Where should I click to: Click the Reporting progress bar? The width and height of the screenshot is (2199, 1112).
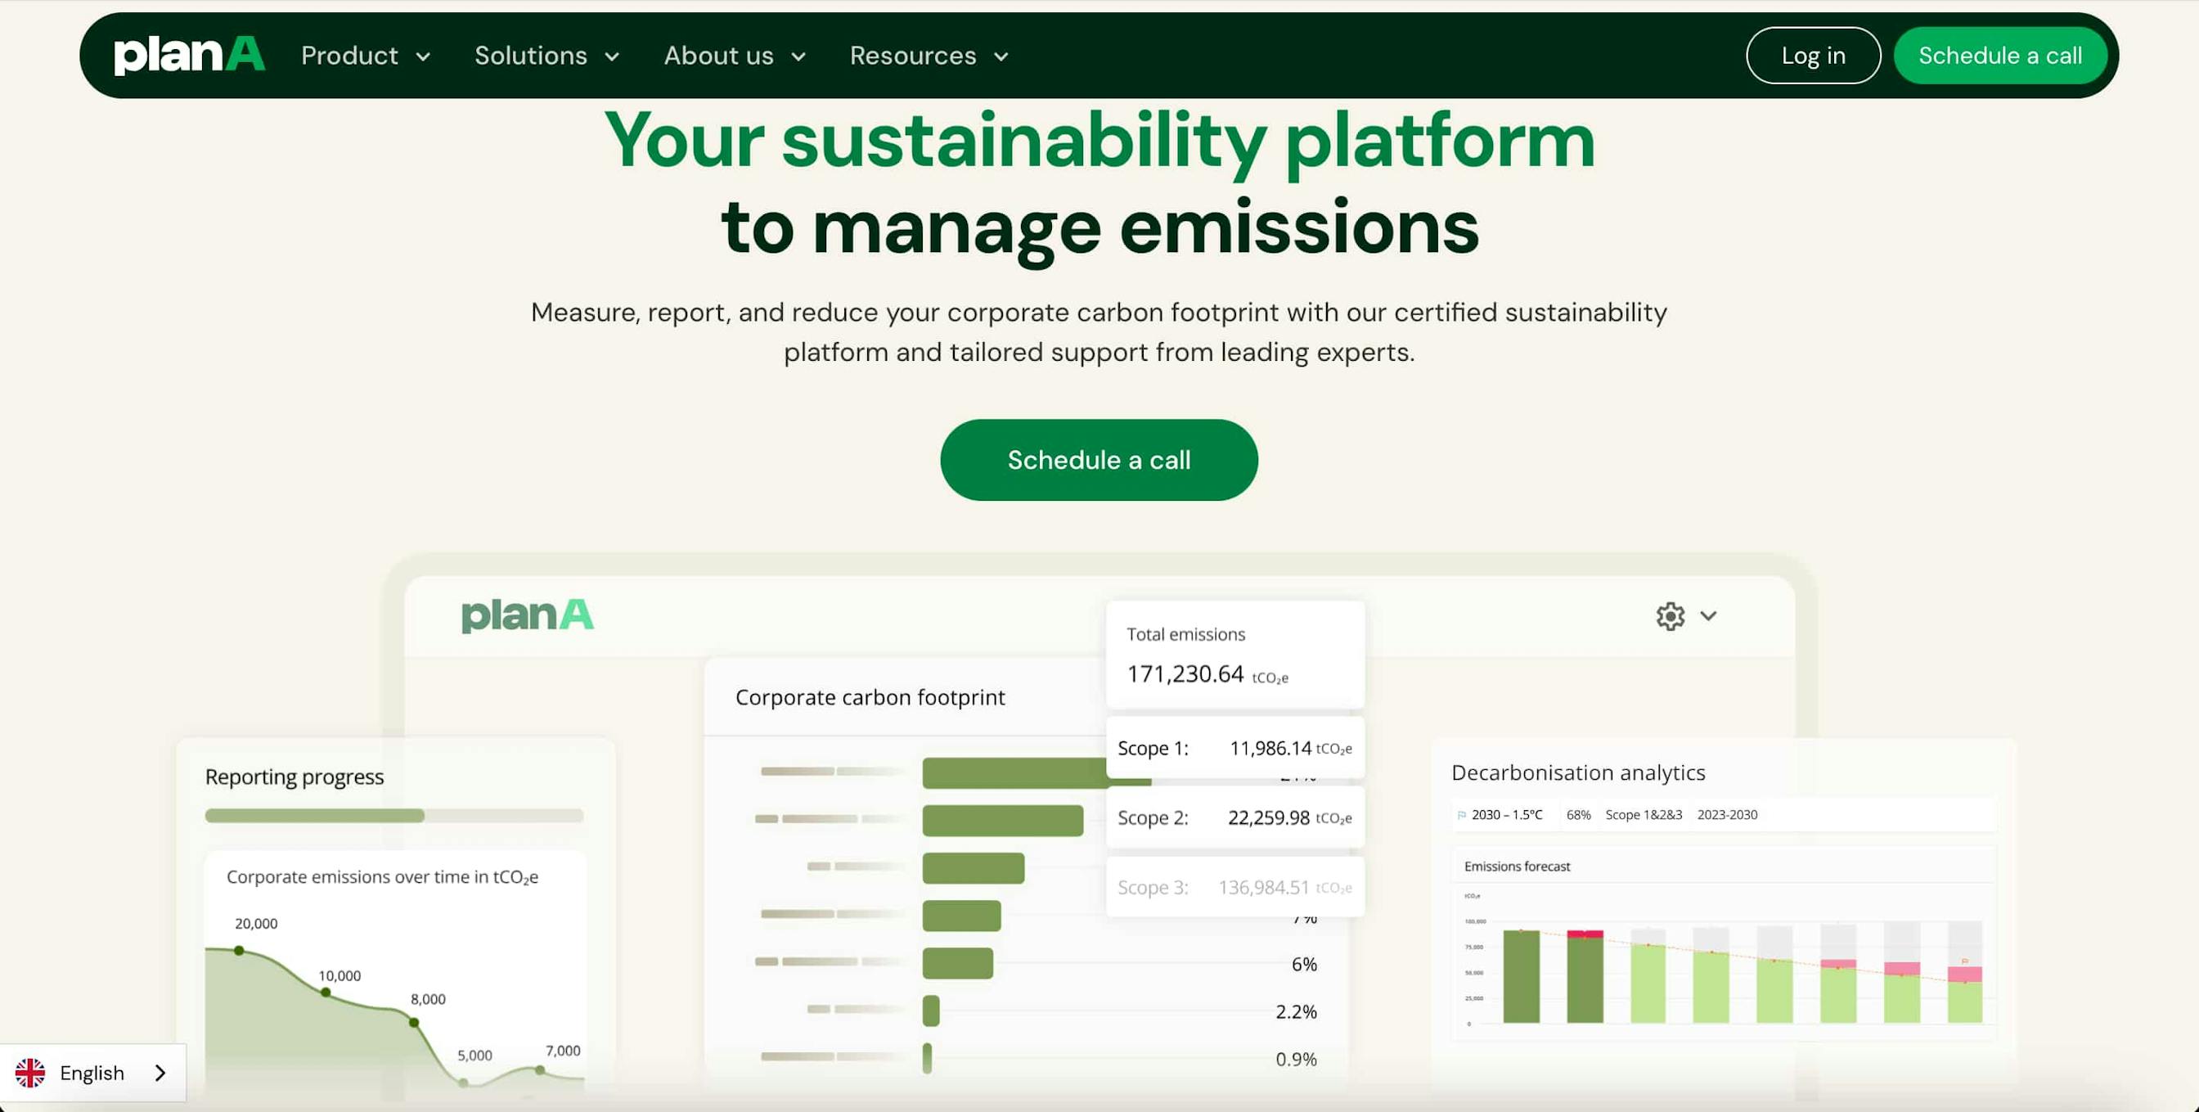click(x=393, y=816)
